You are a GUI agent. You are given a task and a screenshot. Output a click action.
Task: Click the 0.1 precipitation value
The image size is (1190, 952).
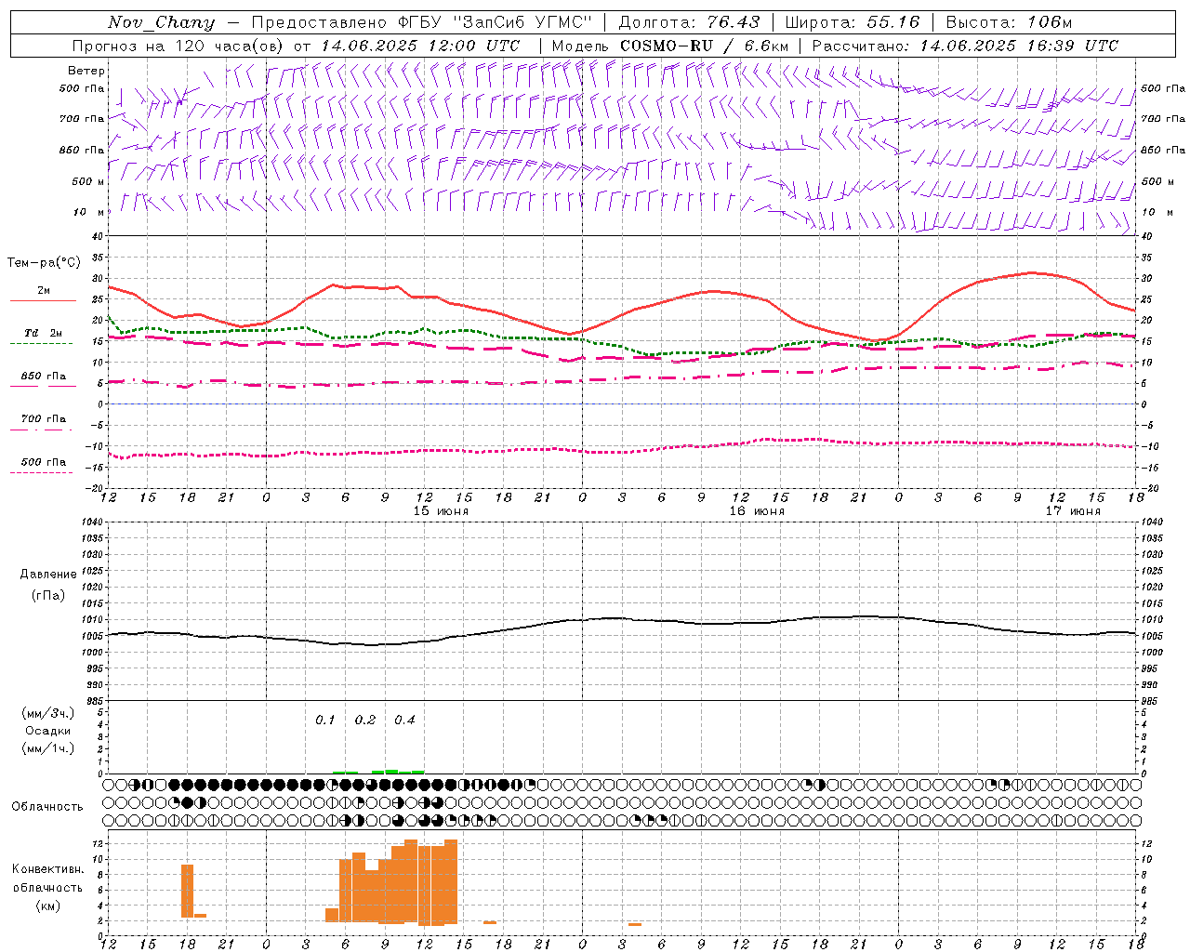point(324,720)
